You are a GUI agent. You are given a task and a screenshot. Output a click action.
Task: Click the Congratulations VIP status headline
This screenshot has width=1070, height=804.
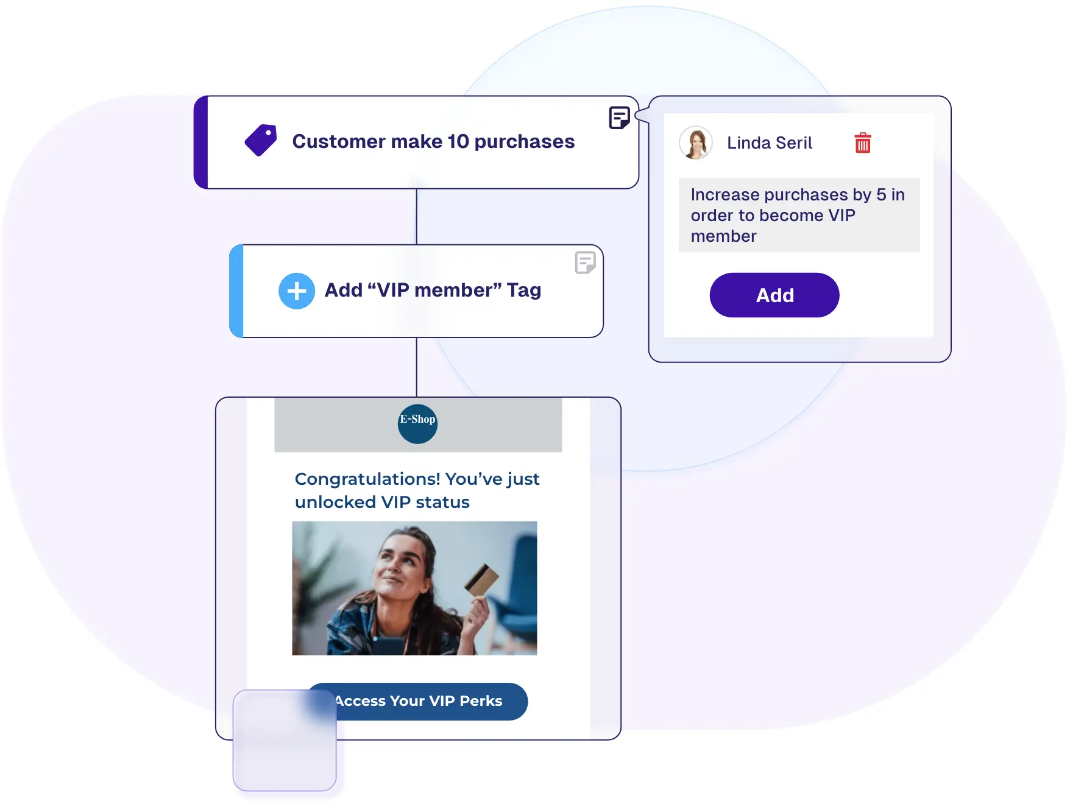coord(417,490)
